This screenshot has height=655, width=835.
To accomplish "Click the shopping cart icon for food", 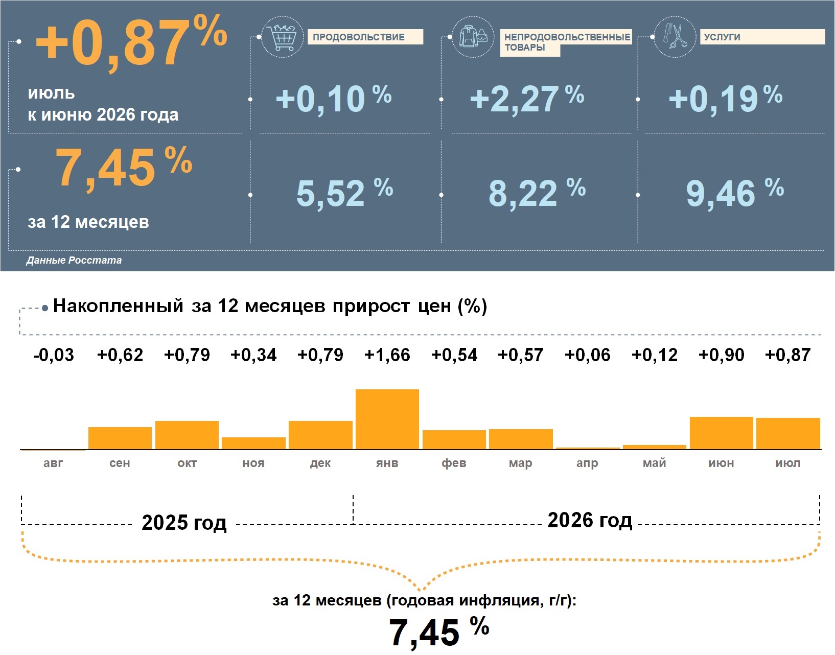I will pyautogui.click(x=282, y=36).
